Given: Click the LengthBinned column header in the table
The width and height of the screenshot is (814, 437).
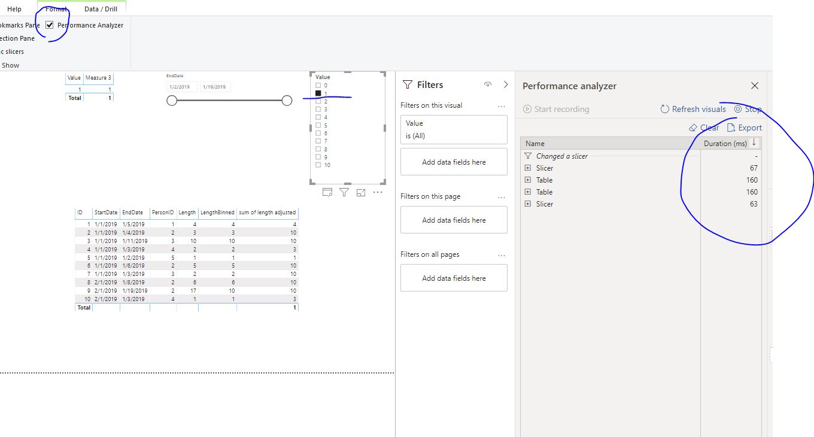Looking at the screenshot, I should pyautogui.click(x=217, y=213).
